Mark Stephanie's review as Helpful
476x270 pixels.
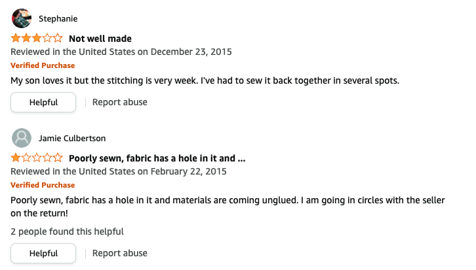coord(43,103)
